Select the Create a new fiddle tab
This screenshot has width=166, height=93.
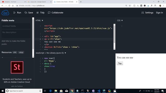coord(65,2)
